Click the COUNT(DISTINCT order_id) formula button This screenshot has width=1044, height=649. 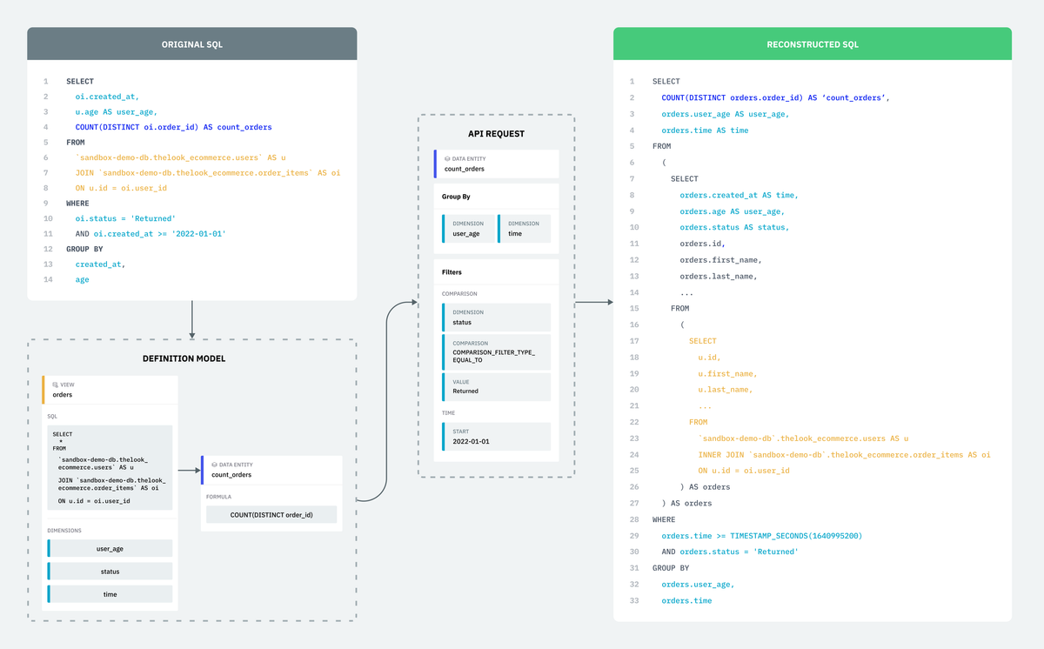click(x=271, y=514)
